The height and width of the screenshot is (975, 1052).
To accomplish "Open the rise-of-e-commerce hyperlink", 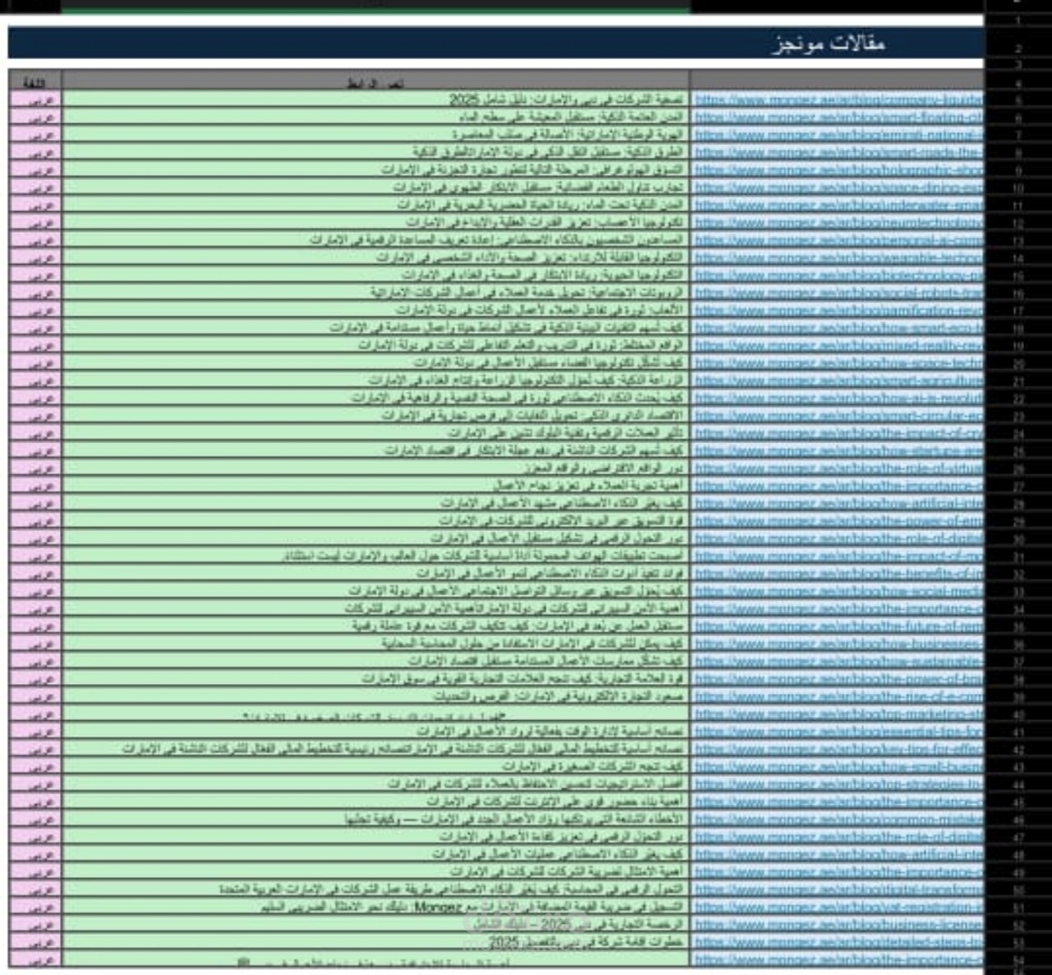I will 830,697.
